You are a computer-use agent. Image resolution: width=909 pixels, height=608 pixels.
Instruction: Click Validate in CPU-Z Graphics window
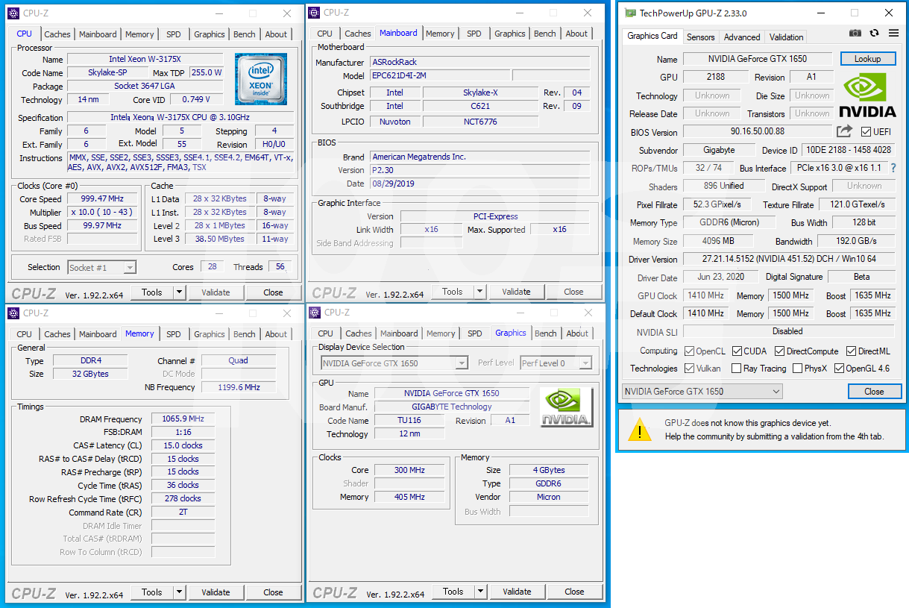tap(517, 592)
